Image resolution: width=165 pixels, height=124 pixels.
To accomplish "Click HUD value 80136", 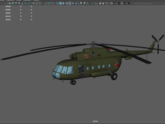I will [8, 16].
